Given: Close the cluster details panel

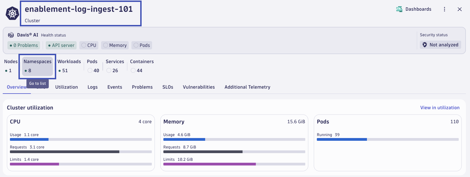Looking at the screenshot, I should pyautogui.click(x=460, y=9).
